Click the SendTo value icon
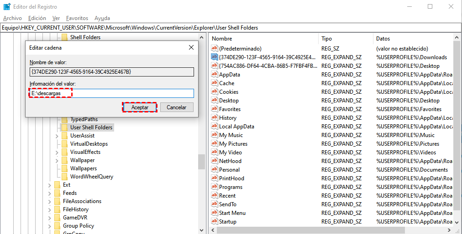Image resolution: width=462 pixels, height=234 pixels. tap(215, 204)
